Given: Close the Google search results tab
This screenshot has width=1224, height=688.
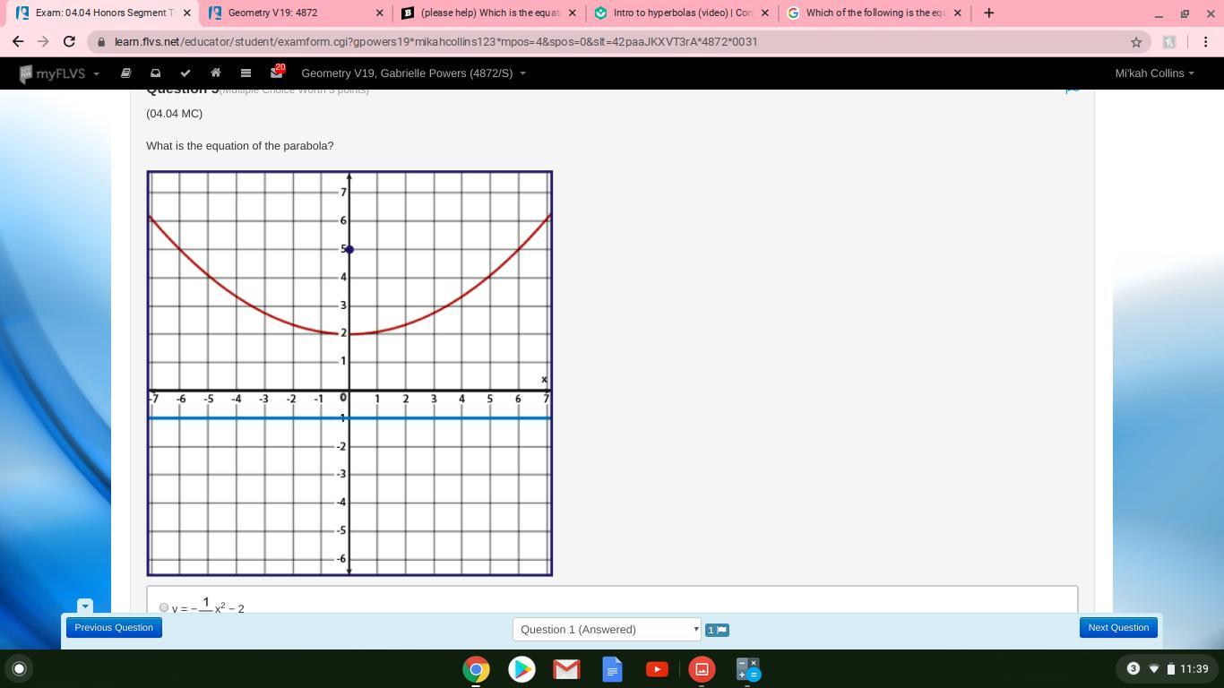Looking at the screenshot, I should (957, 13).
